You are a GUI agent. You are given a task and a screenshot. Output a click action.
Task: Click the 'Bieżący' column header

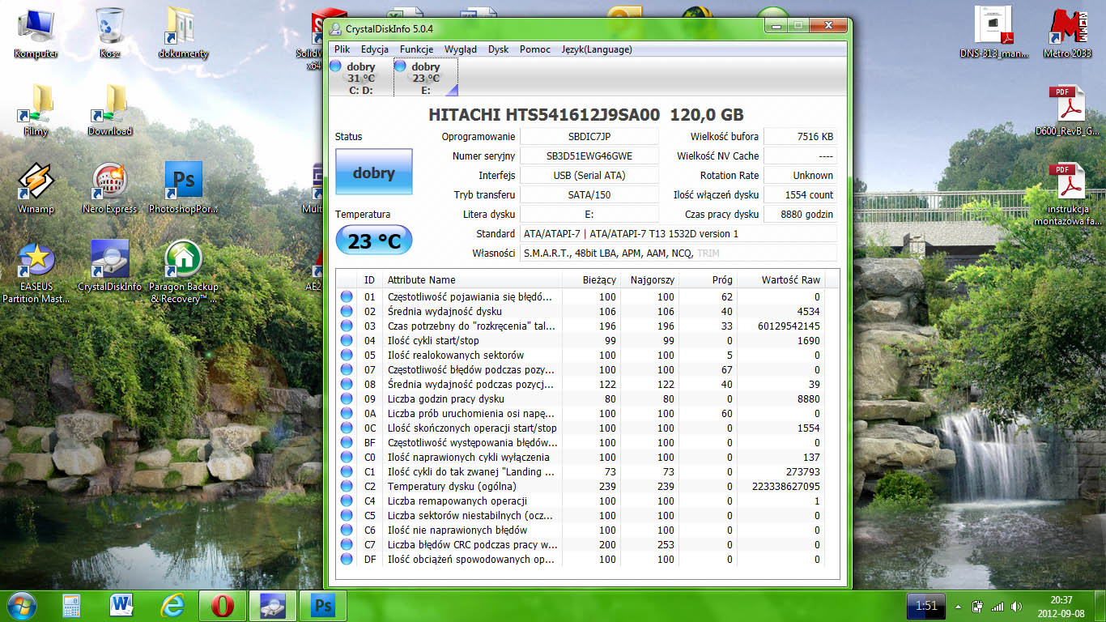click(590, 279)
